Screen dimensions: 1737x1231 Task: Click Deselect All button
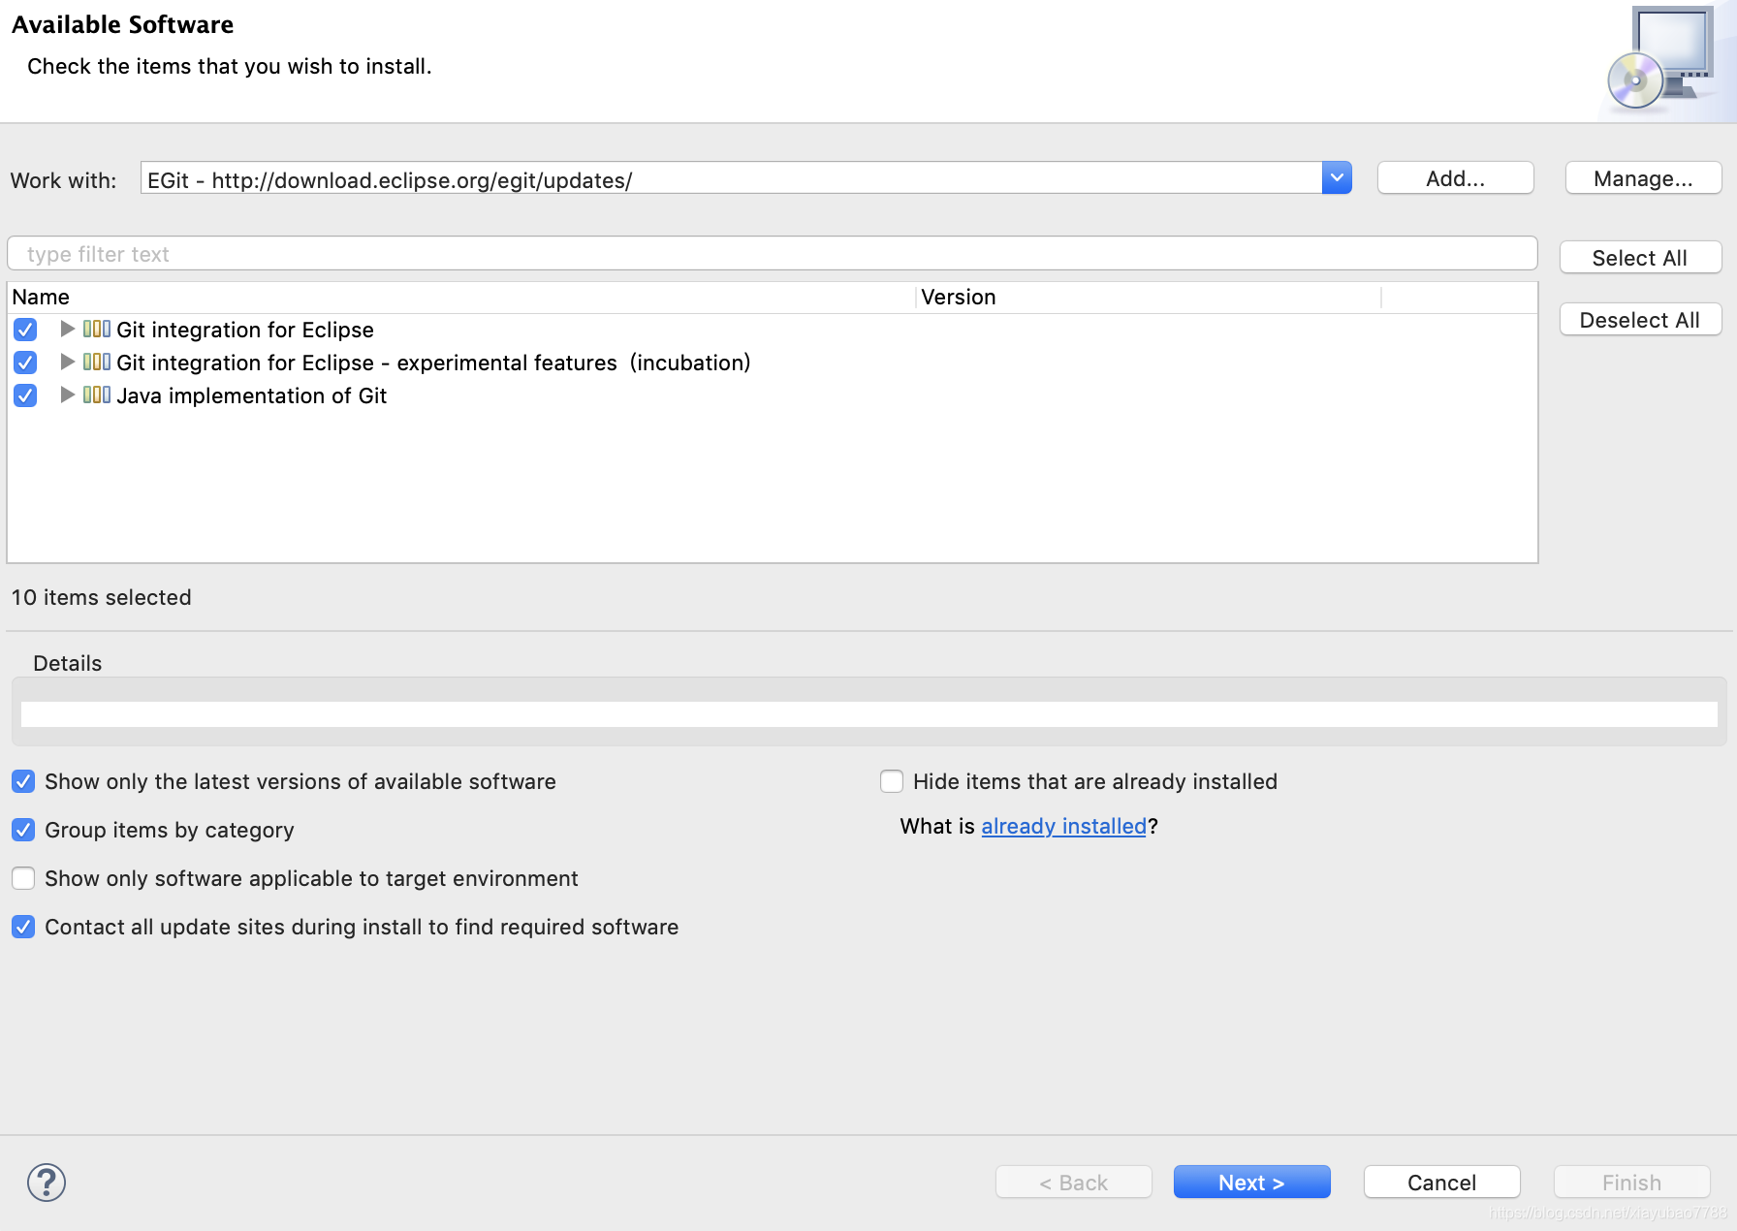click(x=1640, y=320)
